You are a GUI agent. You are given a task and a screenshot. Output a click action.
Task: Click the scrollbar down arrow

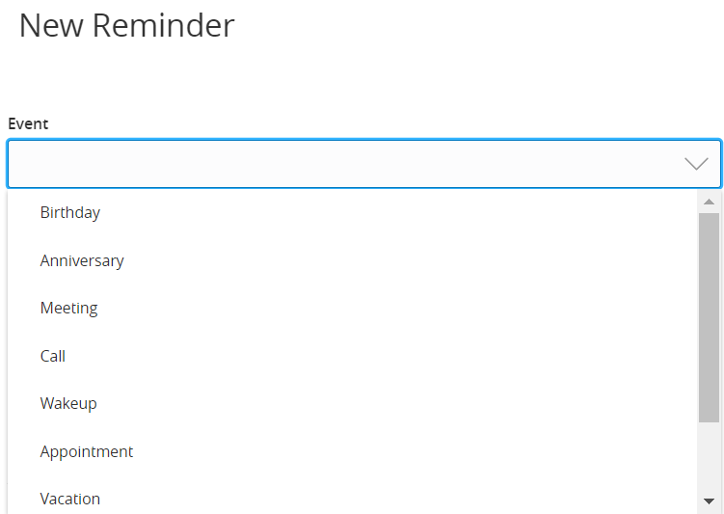point(709,501)
